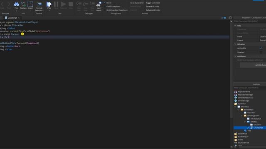
Task: Collapse the Emote1 tree node
Action: 245,122
